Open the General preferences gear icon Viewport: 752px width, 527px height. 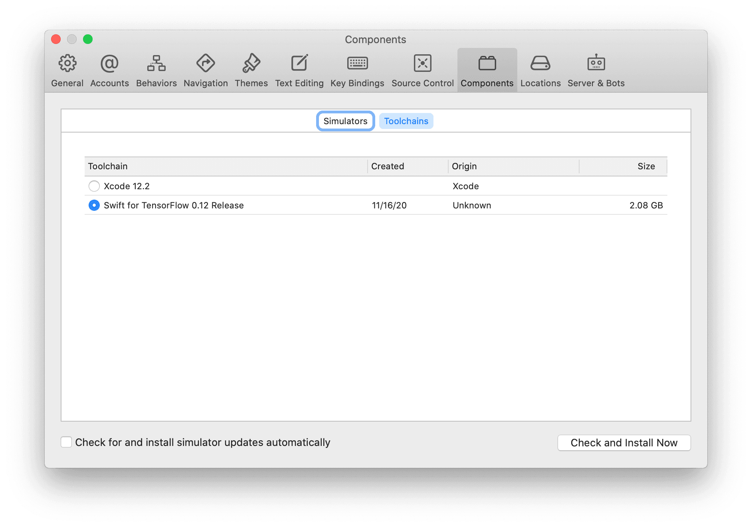point(67,63)
